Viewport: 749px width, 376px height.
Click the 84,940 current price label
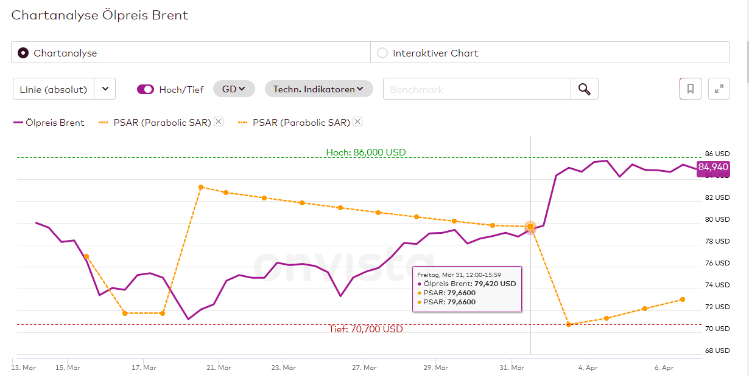point(713,167)
